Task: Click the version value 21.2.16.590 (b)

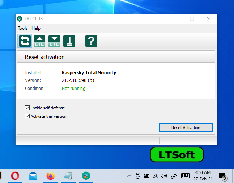Action: click(78, 80)
